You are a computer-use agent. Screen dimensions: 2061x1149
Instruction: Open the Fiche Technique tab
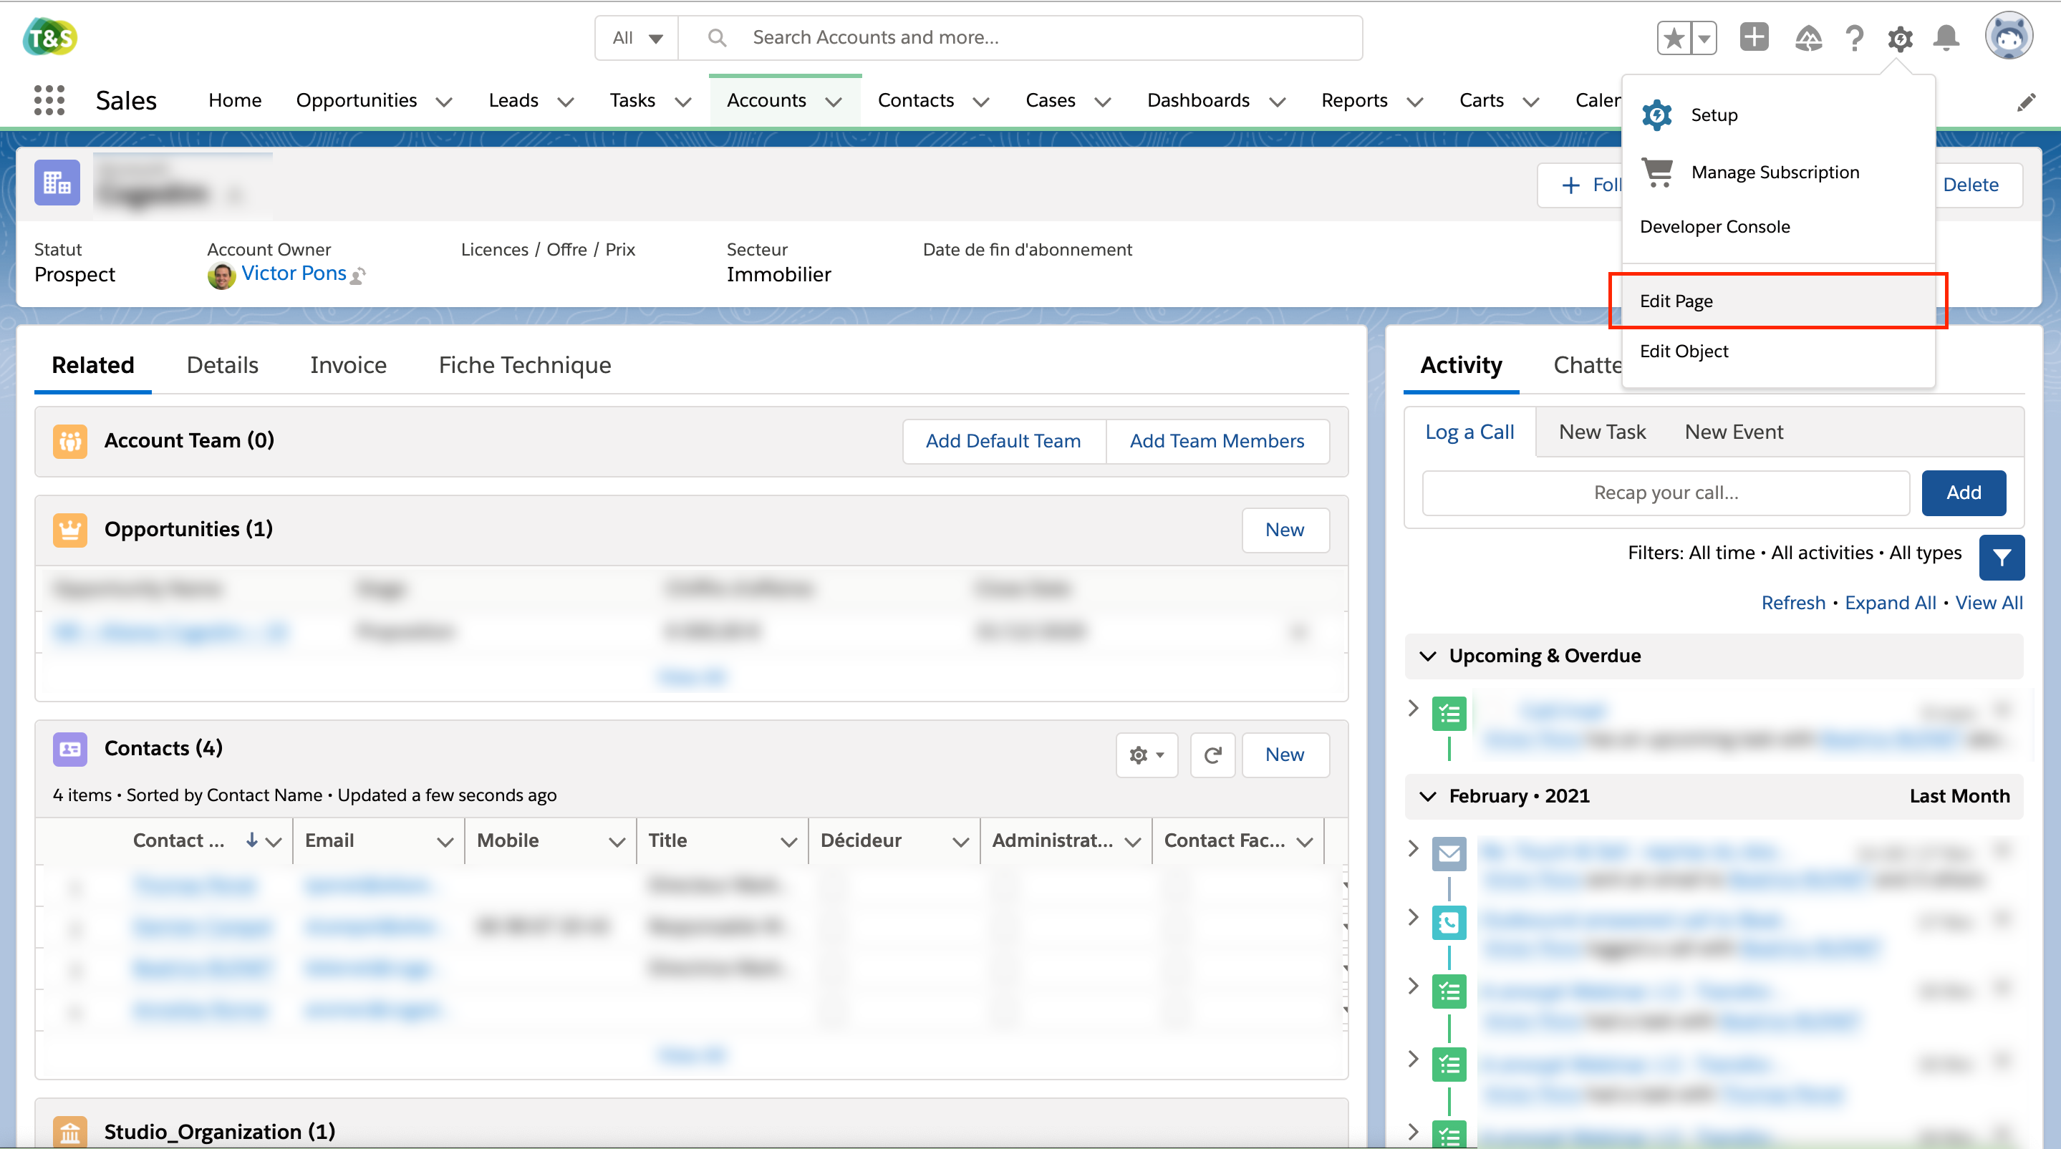click(x=525, y=365)
